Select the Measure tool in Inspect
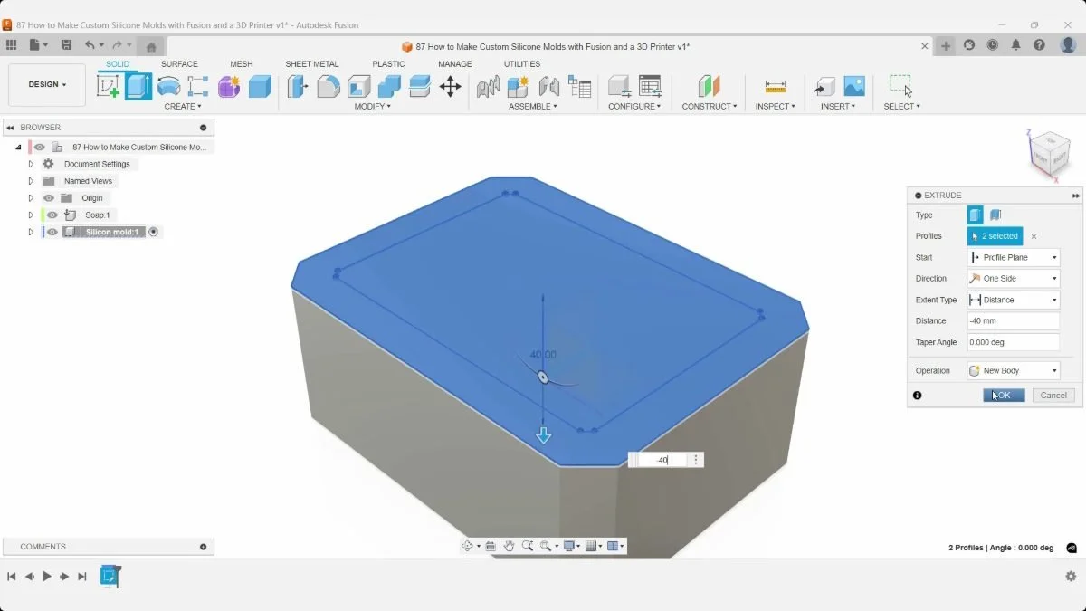 tap(775, 86)
